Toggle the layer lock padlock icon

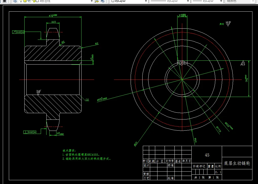tap(34, 1)
